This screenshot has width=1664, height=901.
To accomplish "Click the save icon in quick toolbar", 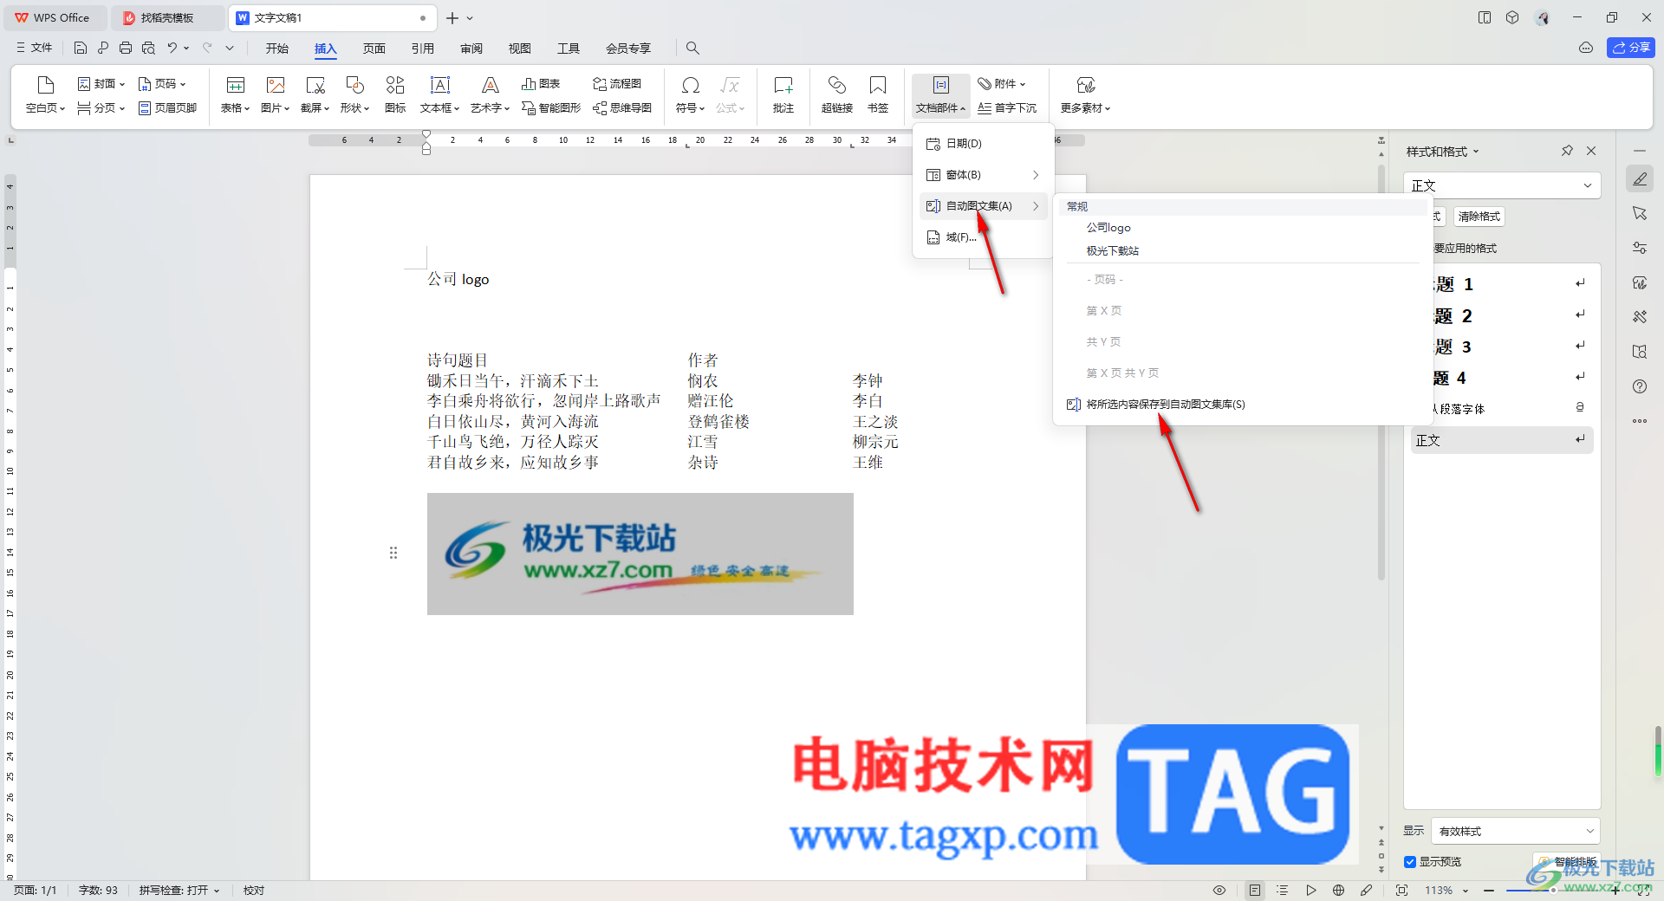I will point(81,49).
